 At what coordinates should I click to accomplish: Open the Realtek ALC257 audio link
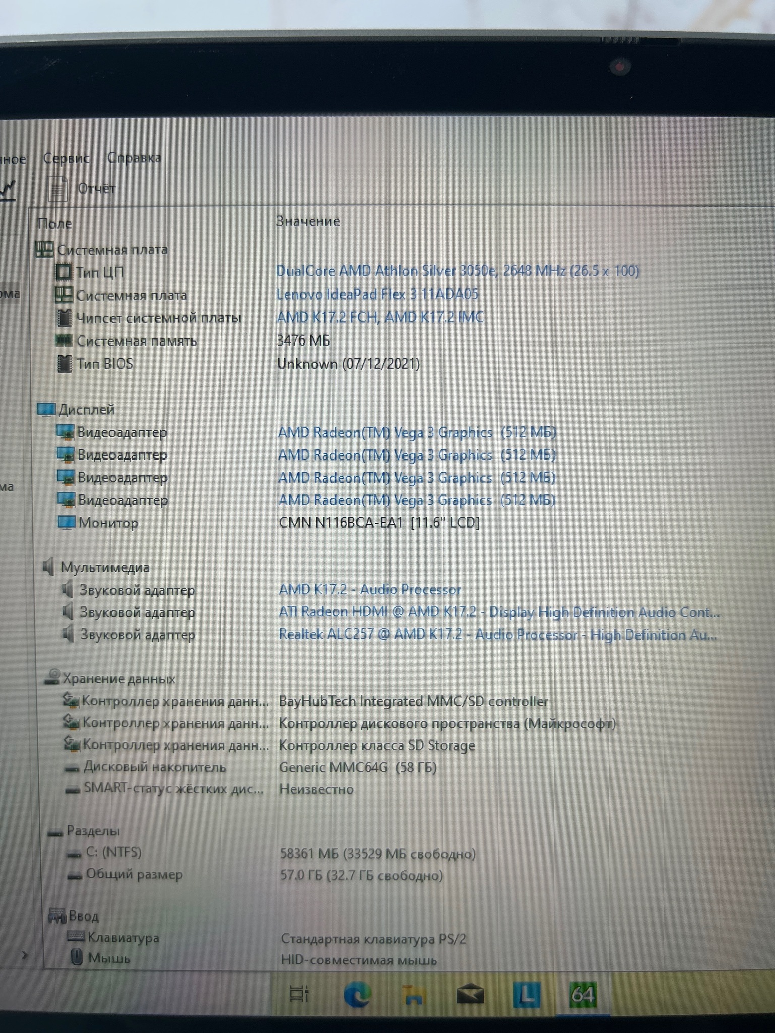(498, 635)
